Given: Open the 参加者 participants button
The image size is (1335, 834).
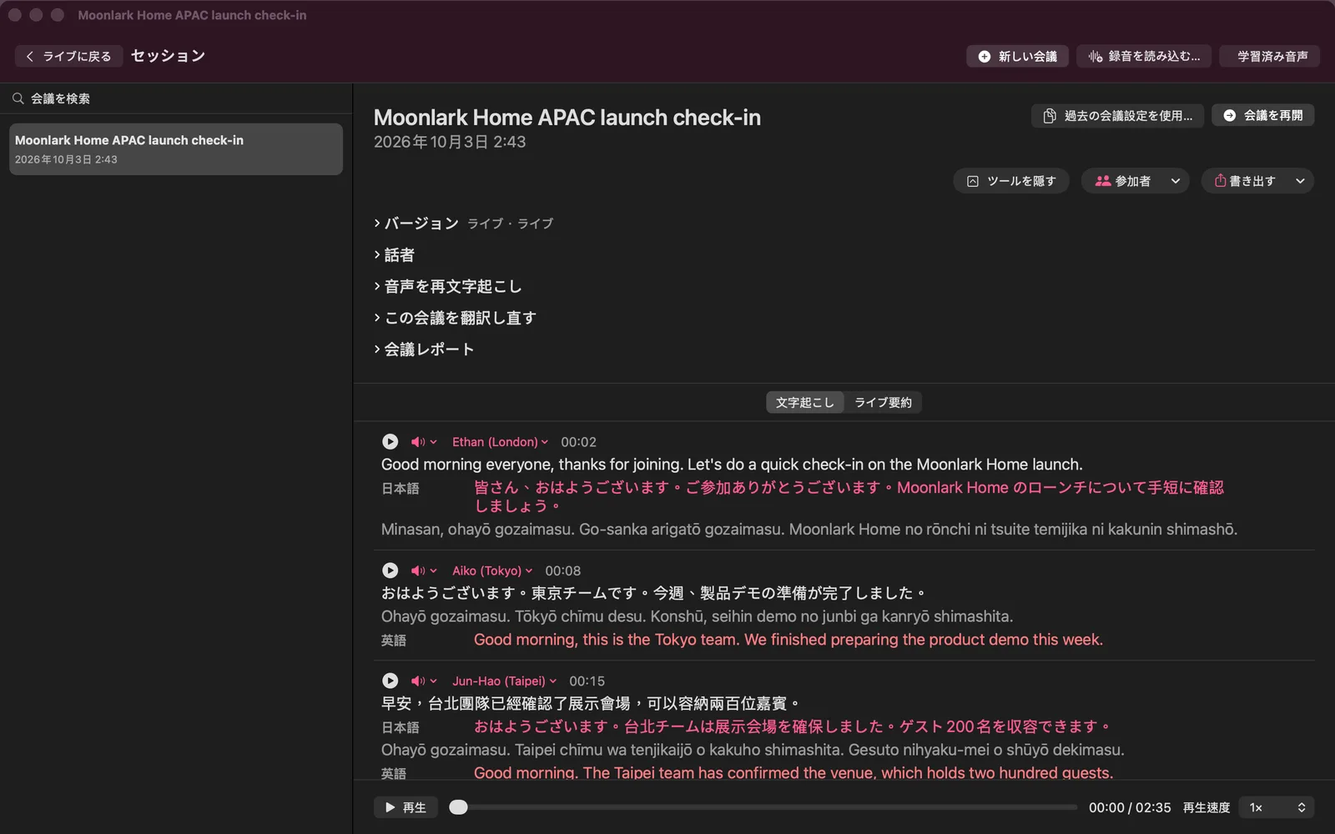Looking at the screenshot, I should point(1122,181).
